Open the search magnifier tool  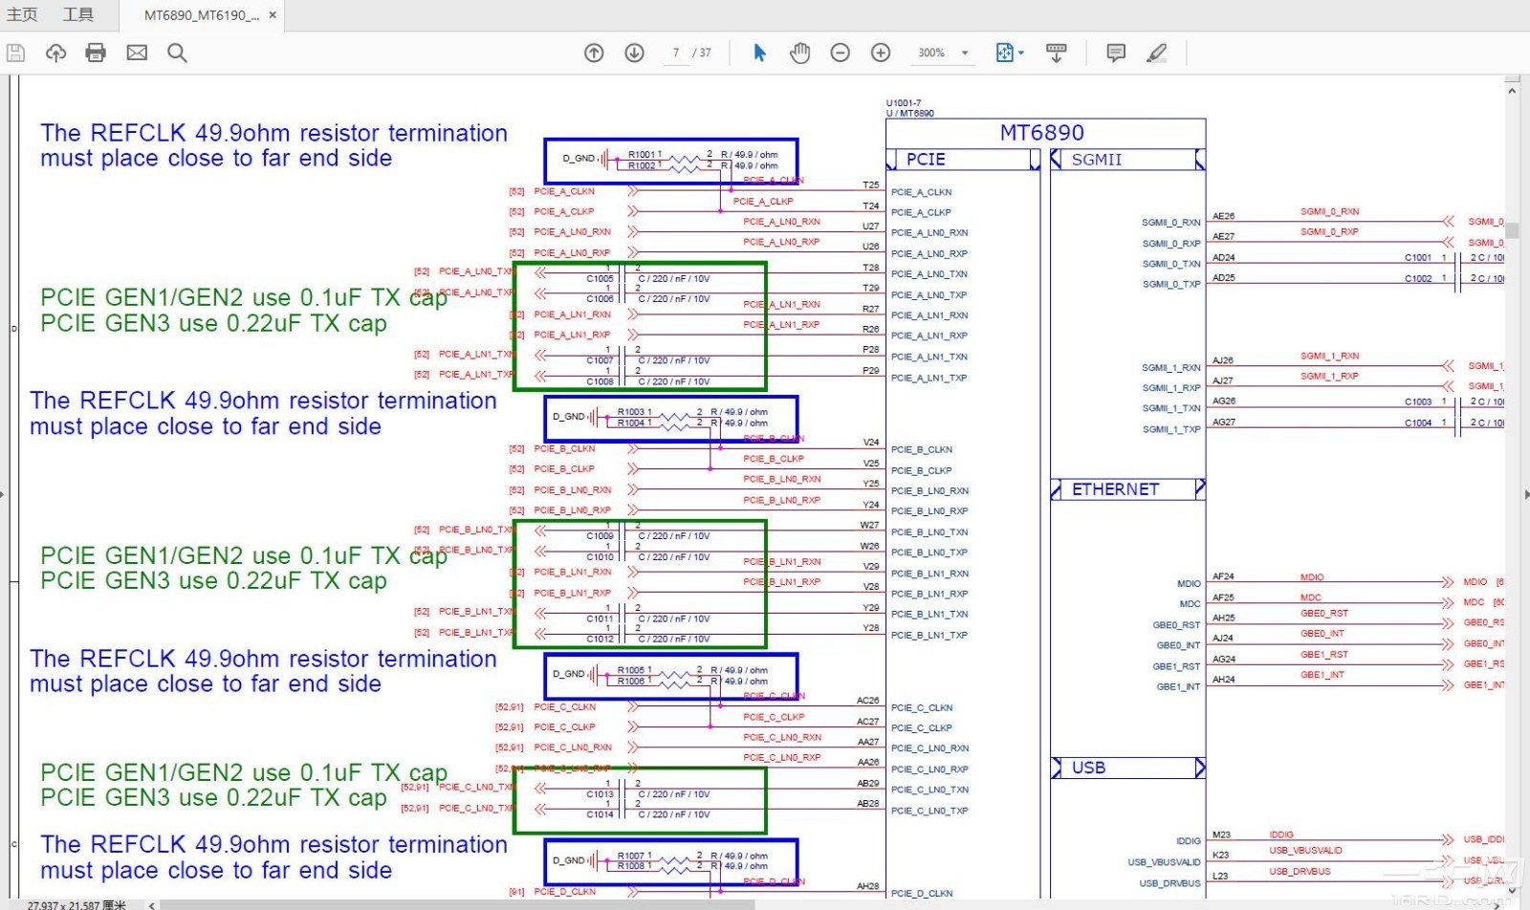tap(177, 53)
